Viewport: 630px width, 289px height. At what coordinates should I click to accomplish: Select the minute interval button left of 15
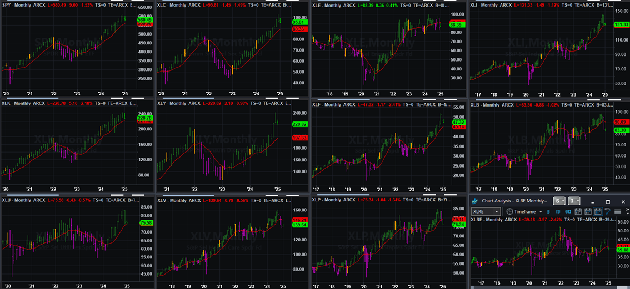pos(548,211)
